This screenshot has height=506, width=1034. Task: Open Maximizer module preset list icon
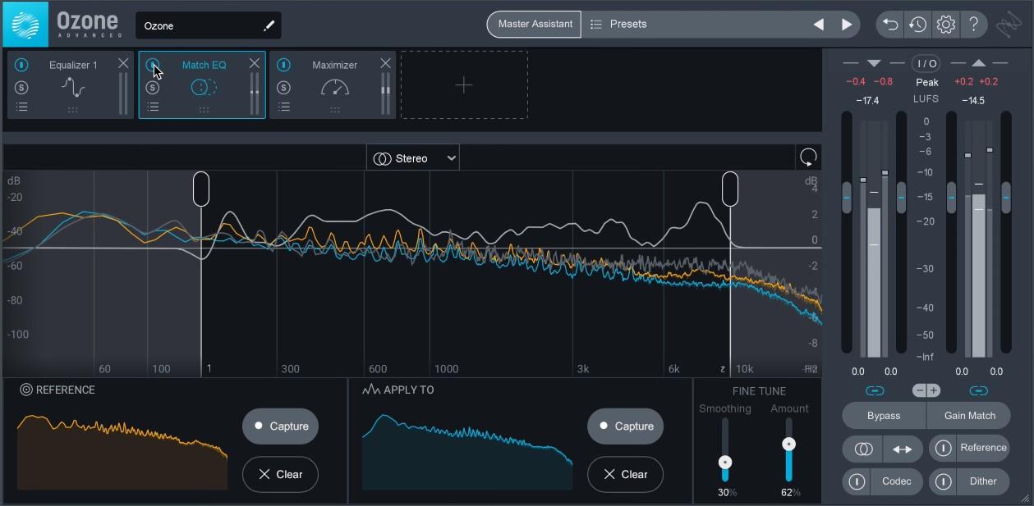point(283,107)
